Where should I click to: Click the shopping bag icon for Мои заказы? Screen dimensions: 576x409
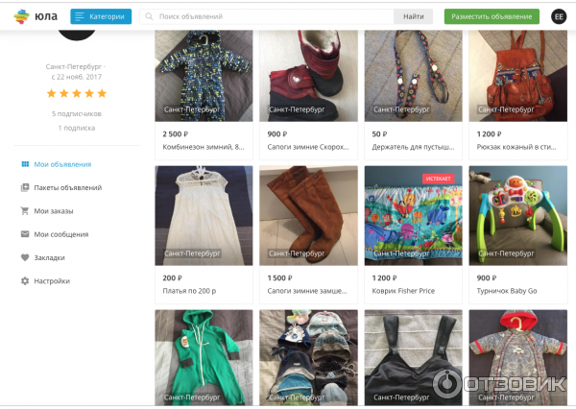tap(25, 210)
